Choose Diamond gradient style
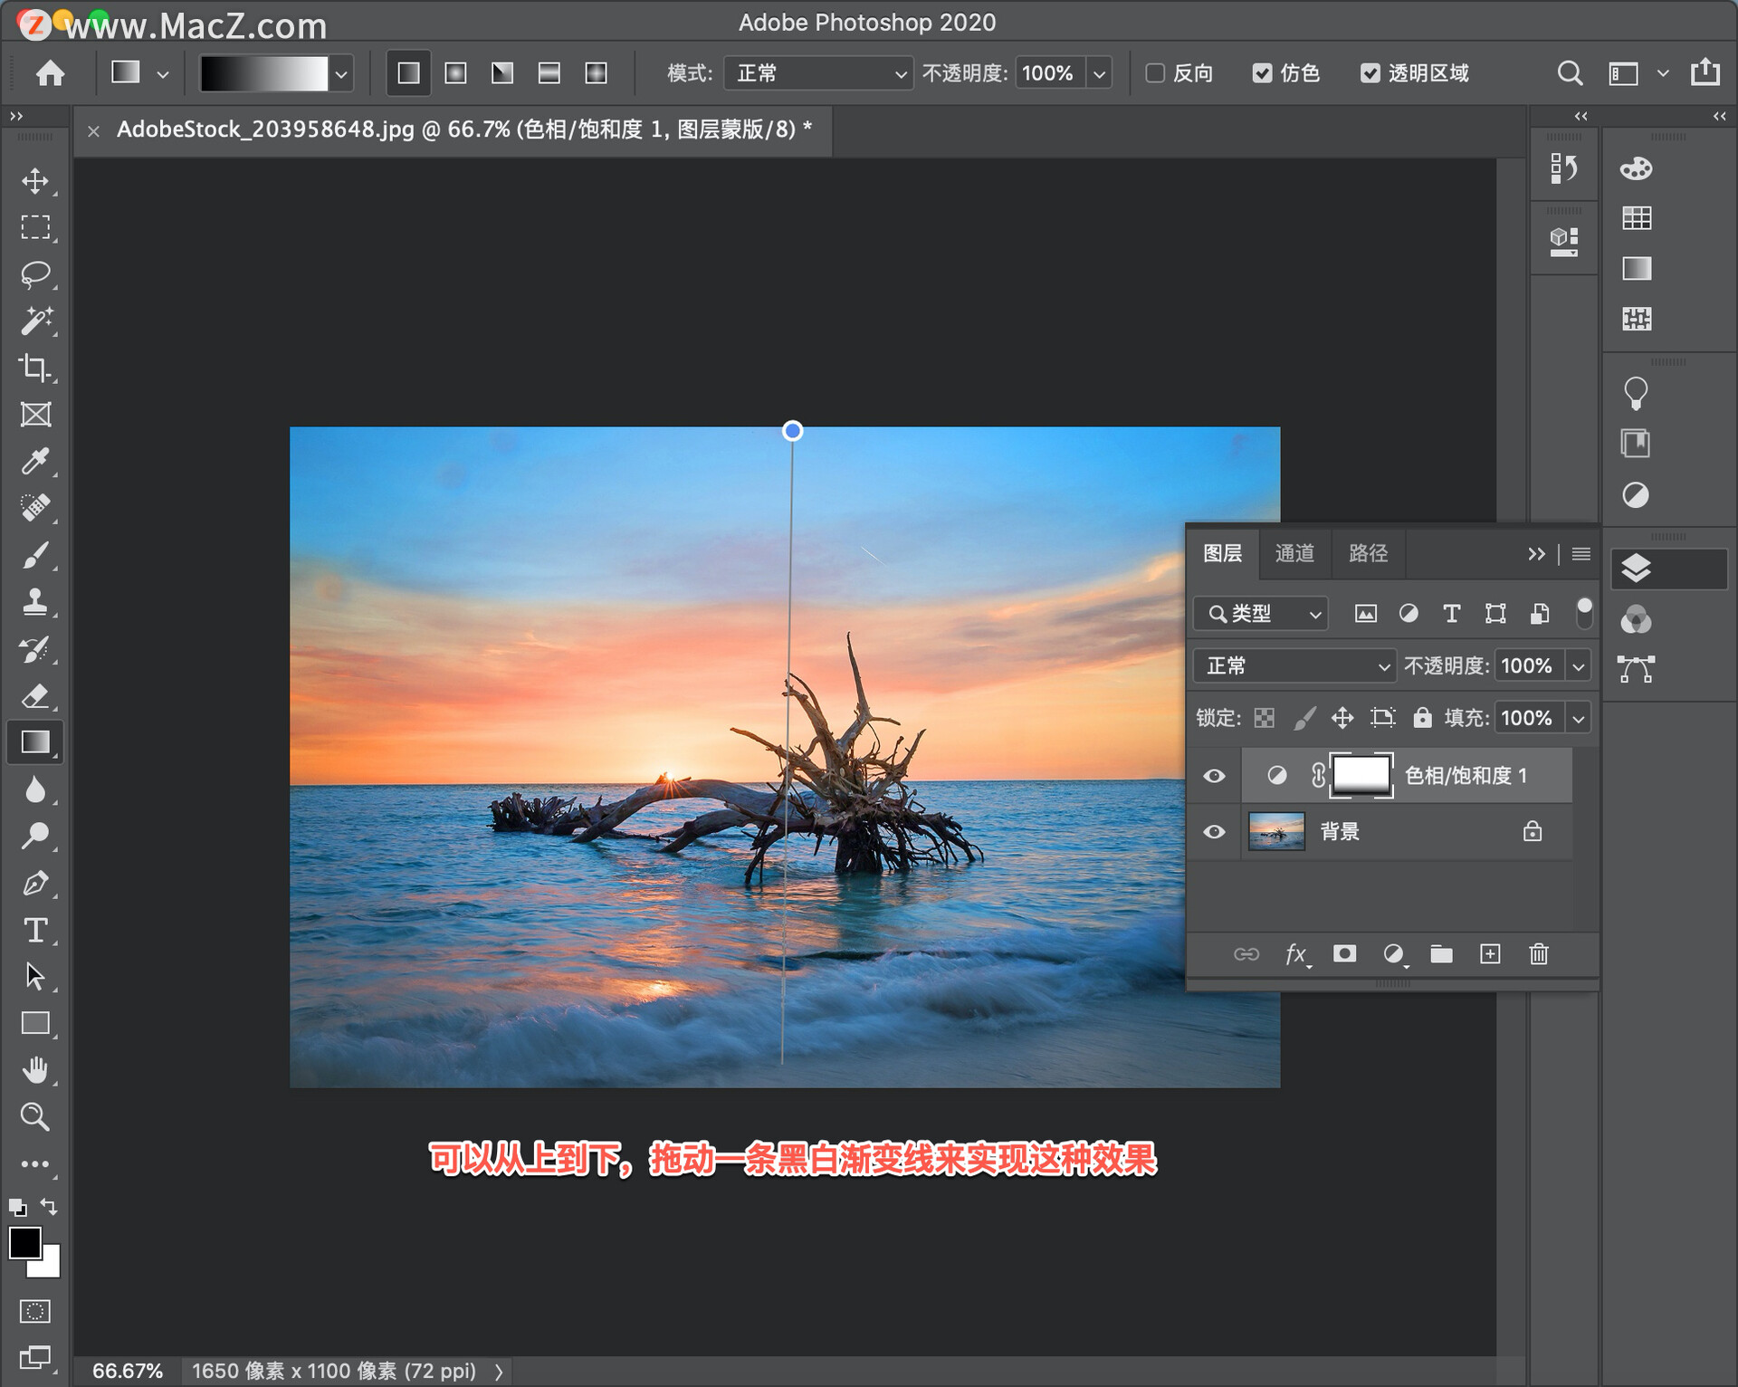 point(596,72)
